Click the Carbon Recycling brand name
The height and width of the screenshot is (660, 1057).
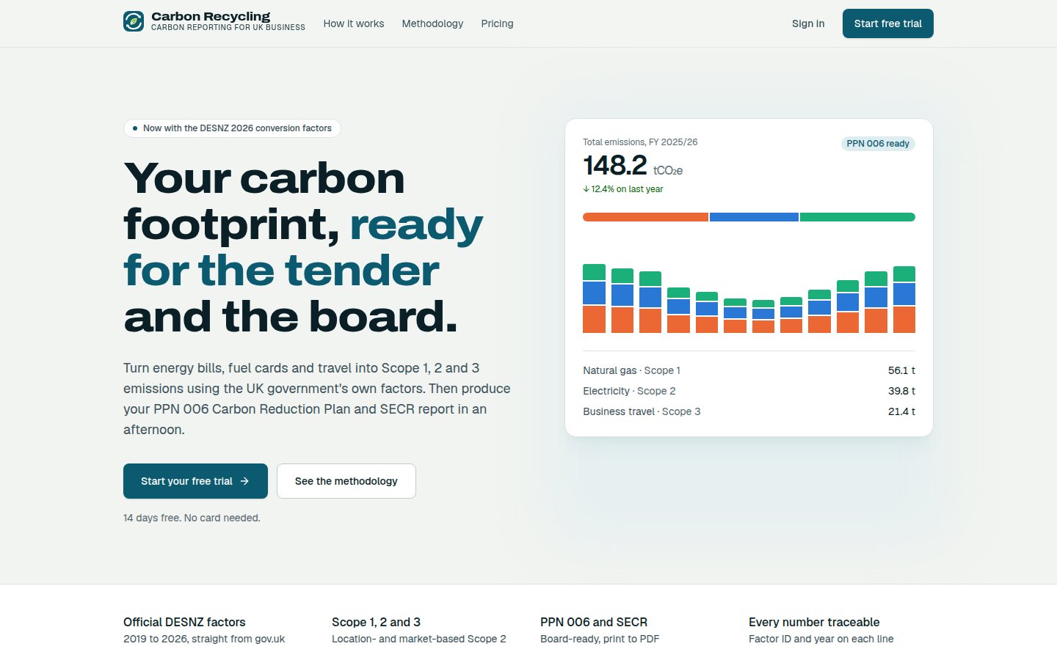[211, 16]
